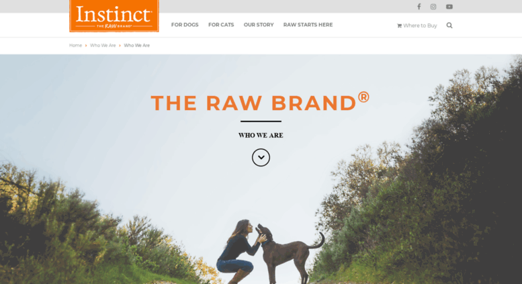Click first orange breadcrumb arrow
The image size is (522, 284).
tap(86, 46)
